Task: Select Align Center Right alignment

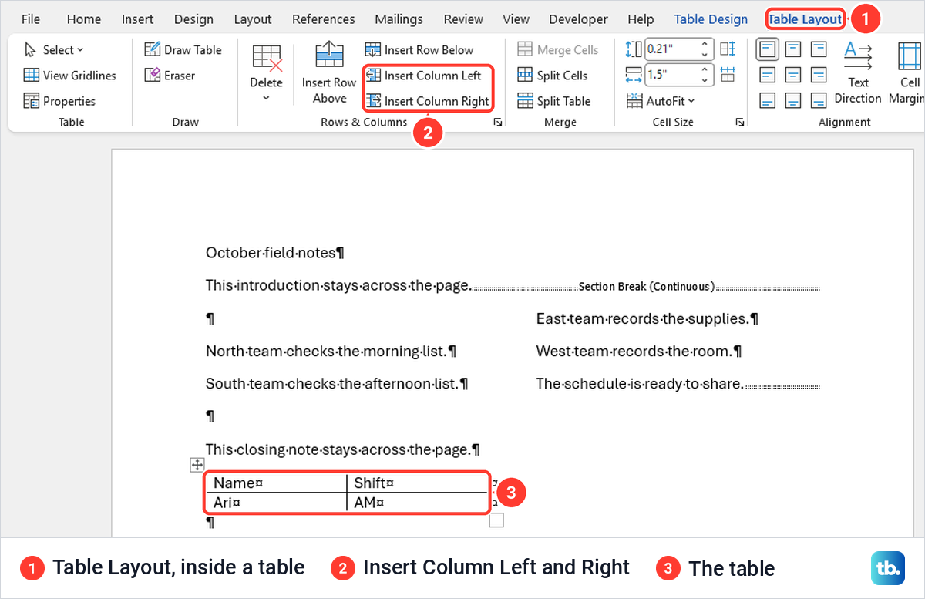Action: (819, 75)
